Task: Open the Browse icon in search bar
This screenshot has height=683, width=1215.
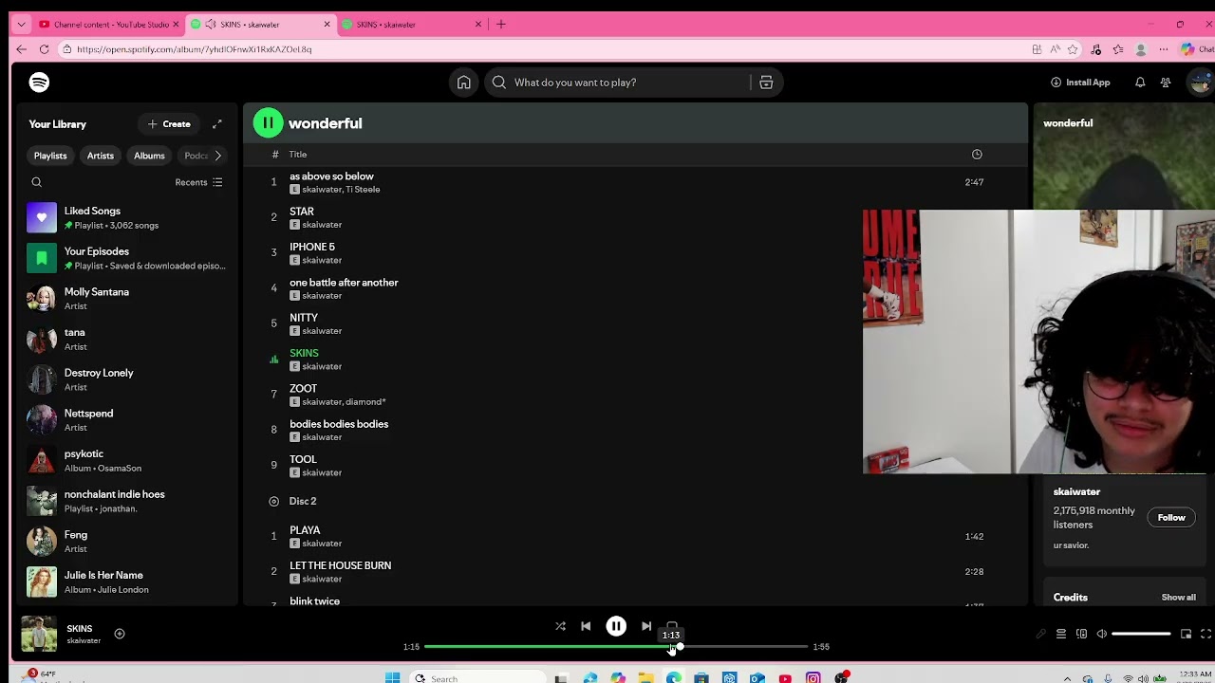Action: [766, 83]
